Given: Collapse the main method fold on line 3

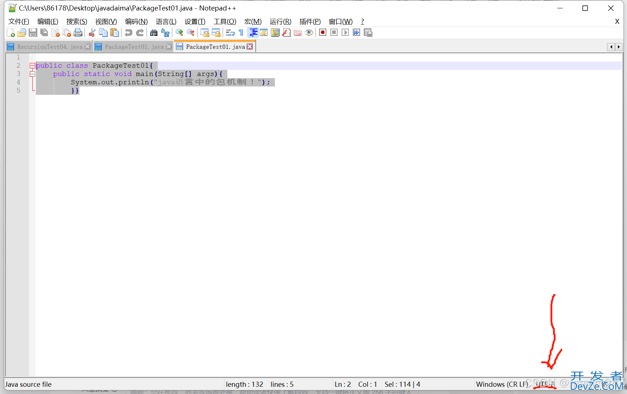Looking at the screenshot, I should 32,74.
